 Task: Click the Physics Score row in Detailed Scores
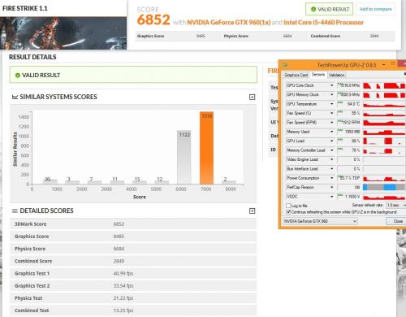point(133,249)
